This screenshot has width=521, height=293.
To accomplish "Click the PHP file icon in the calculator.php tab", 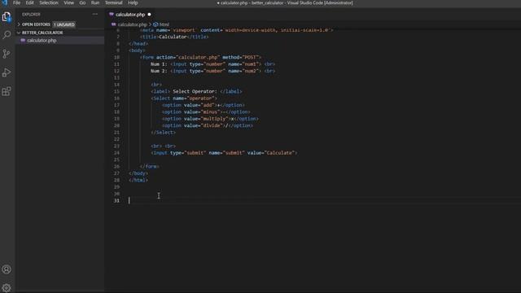I will [x=112, y=15].
